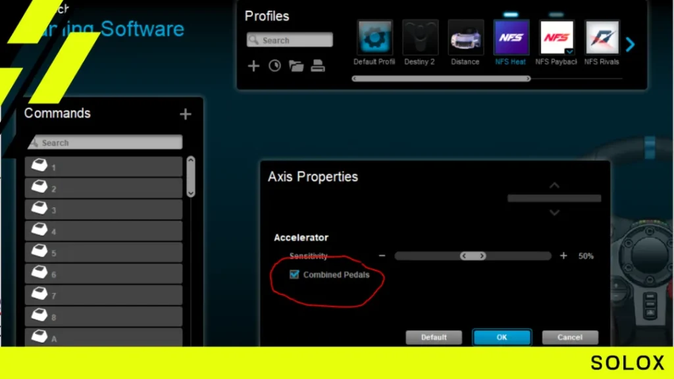
Task: Click the up chevron in Axis Properties
Action: pos(554,186)
